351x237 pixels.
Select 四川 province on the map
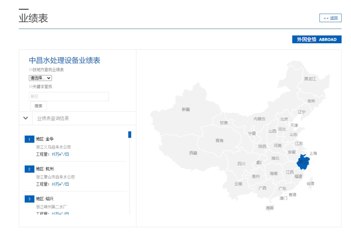pos(241,164)
